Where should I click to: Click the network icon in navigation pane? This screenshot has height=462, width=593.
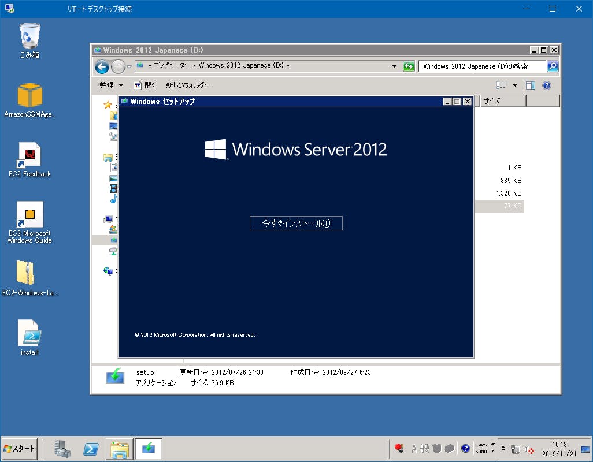[109, 271]
